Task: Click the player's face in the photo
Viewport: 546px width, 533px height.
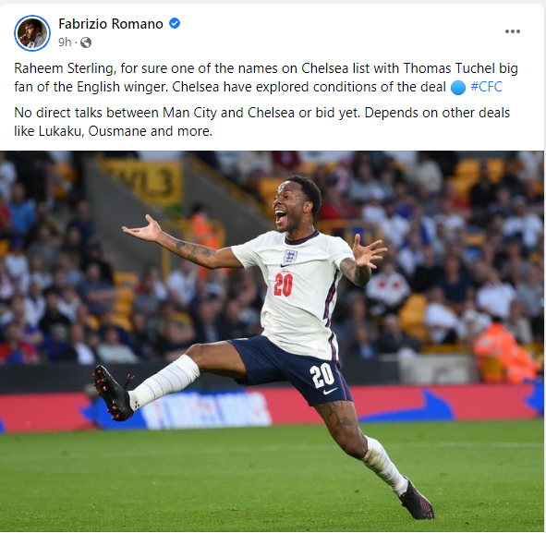Action: (x=289, y=209)
